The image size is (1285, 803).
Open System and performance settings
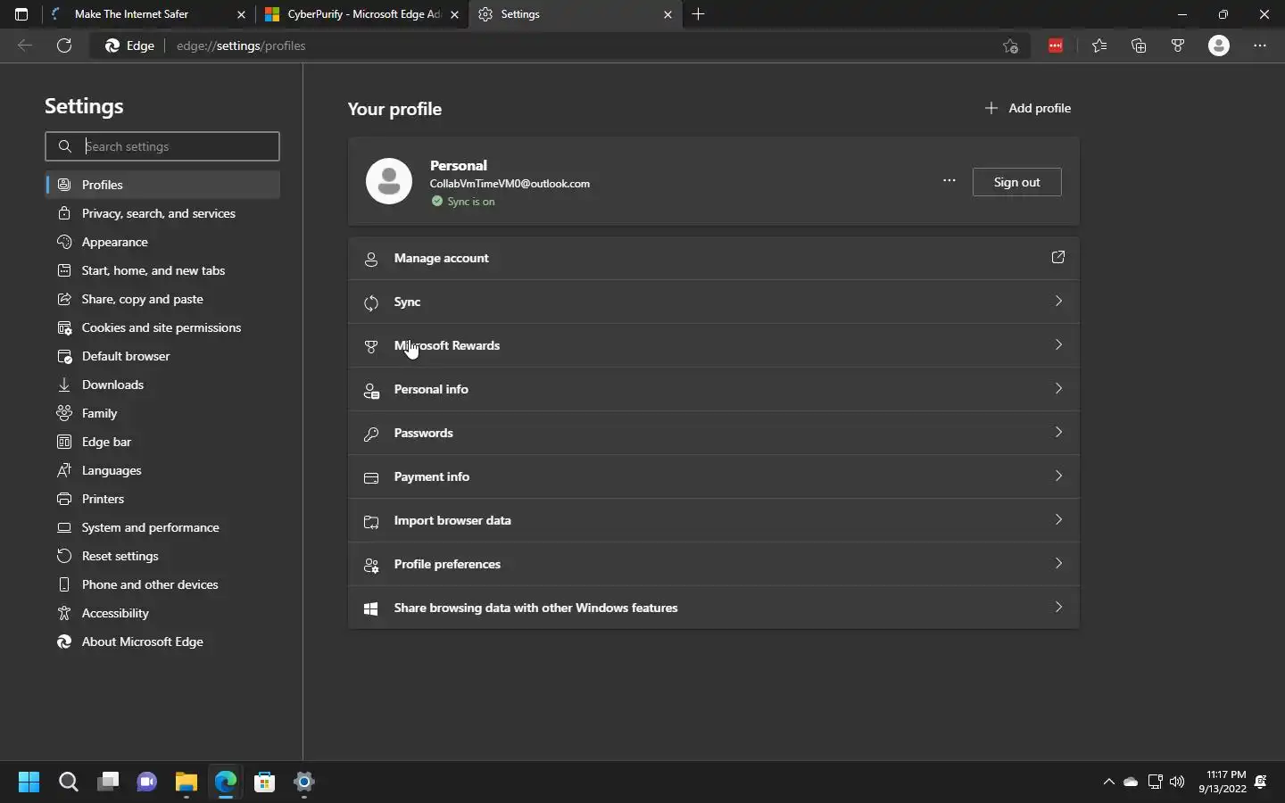pyautogui.click(x=162, y=527)
